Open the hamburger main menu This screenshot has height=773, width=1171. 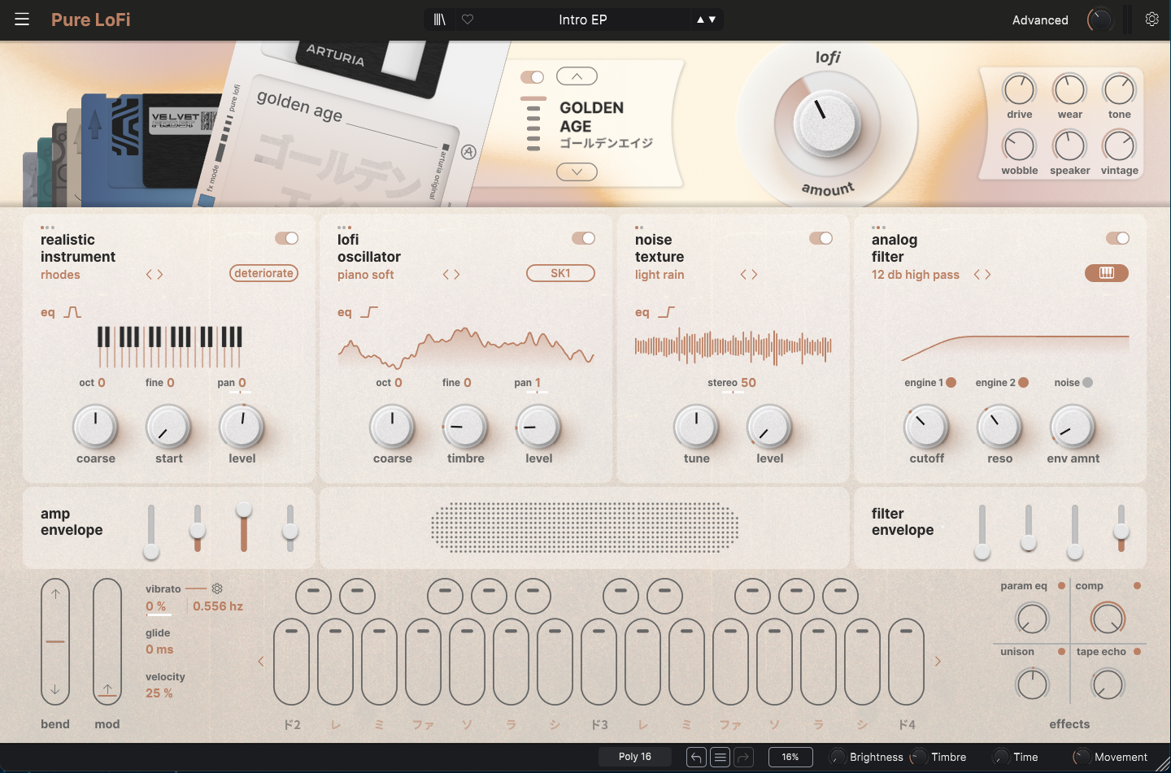[x=22, y=20]
